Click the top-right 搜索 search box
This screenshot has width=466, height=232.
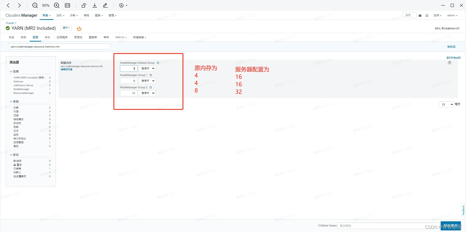(410, 15)
